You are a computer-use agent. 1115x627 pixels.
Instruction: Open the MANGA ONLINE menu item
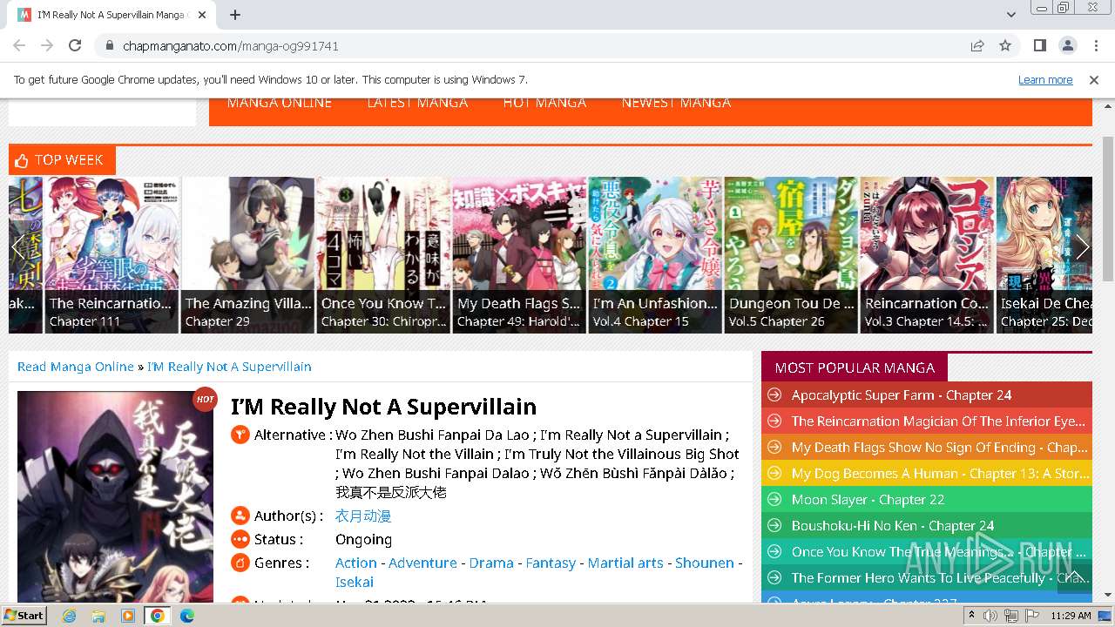coord(280,103)
